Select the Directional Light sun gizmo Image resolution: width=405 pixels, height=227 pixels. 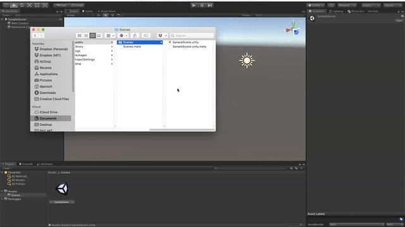coord(247,61)
